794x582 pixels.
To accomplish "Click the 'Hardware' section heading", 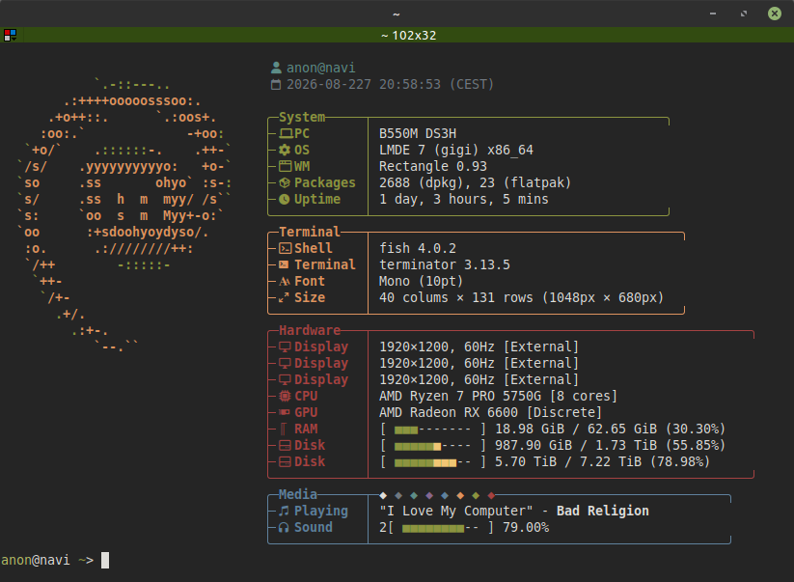I will tap(310, 330).
